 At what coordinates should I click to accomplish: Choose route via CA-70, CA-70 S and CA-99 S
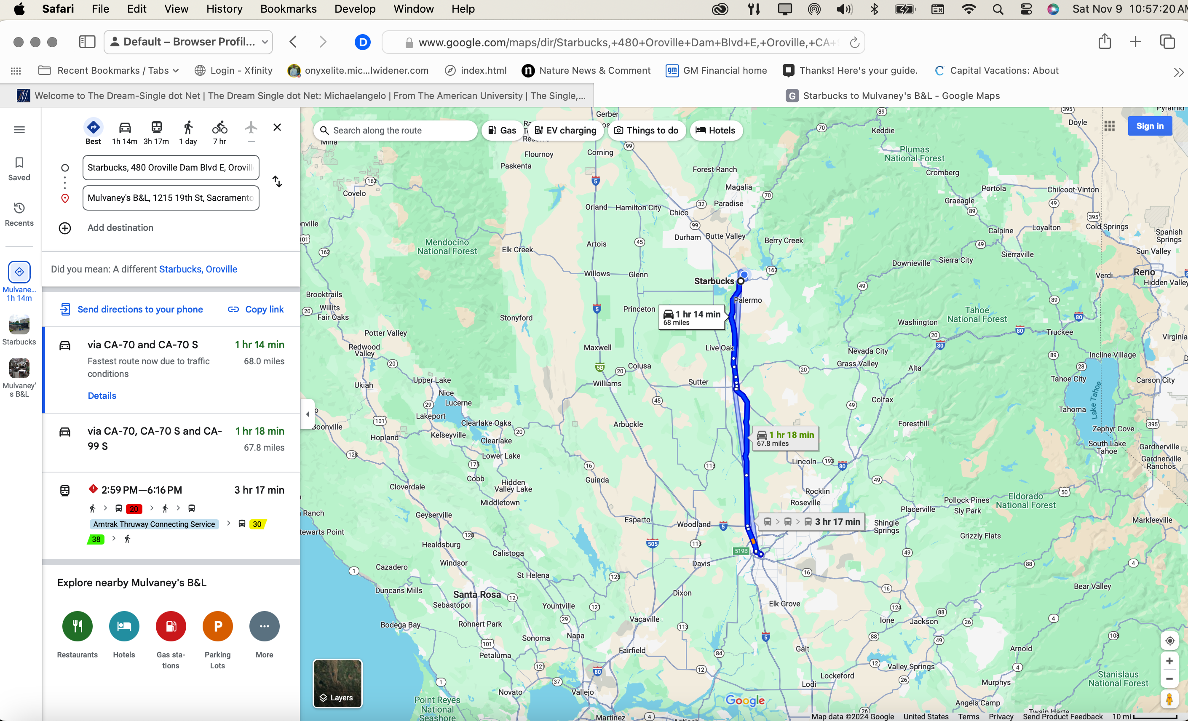tap(171, 442)
